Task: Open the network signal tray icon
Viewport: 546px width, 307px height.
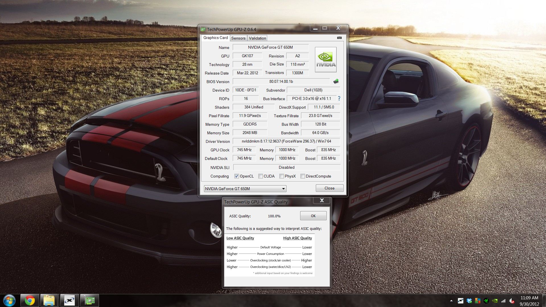Action: point(503,300)
